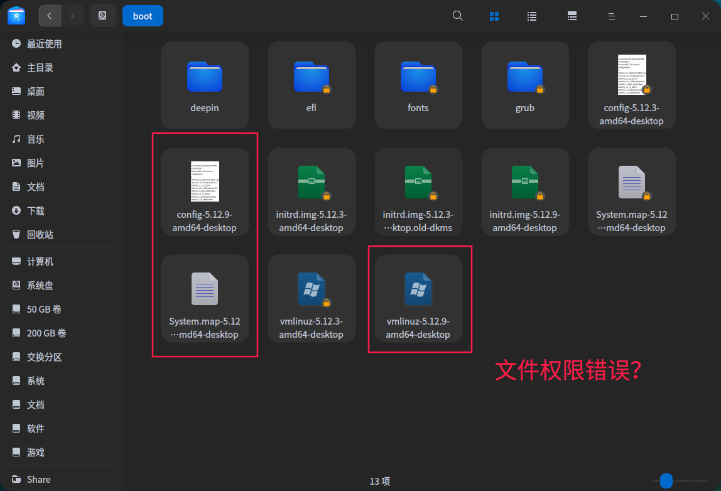Viewport: 721px width, 491px height.
Task: Select vmlinuz-5.12.9-amd64-desktop file
Action: pos(418,298)
